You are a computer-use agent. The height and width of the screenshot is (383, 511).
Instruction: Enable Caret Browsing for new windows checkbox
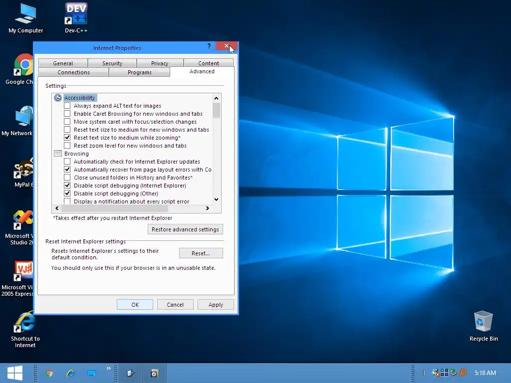coord(67,113)
